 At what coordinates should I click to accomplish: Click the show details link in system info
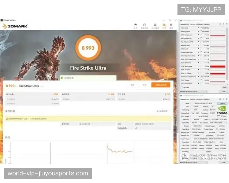162,111
